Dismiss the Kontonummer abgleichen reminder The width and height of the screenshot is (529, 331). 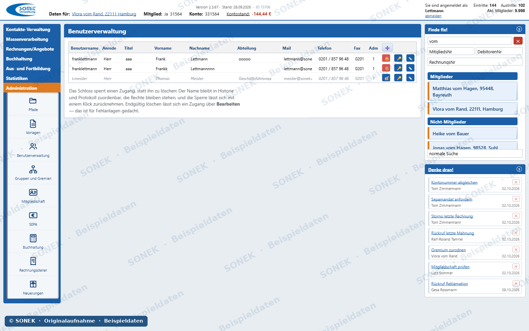pyautogui.click(x=516, y=182)
